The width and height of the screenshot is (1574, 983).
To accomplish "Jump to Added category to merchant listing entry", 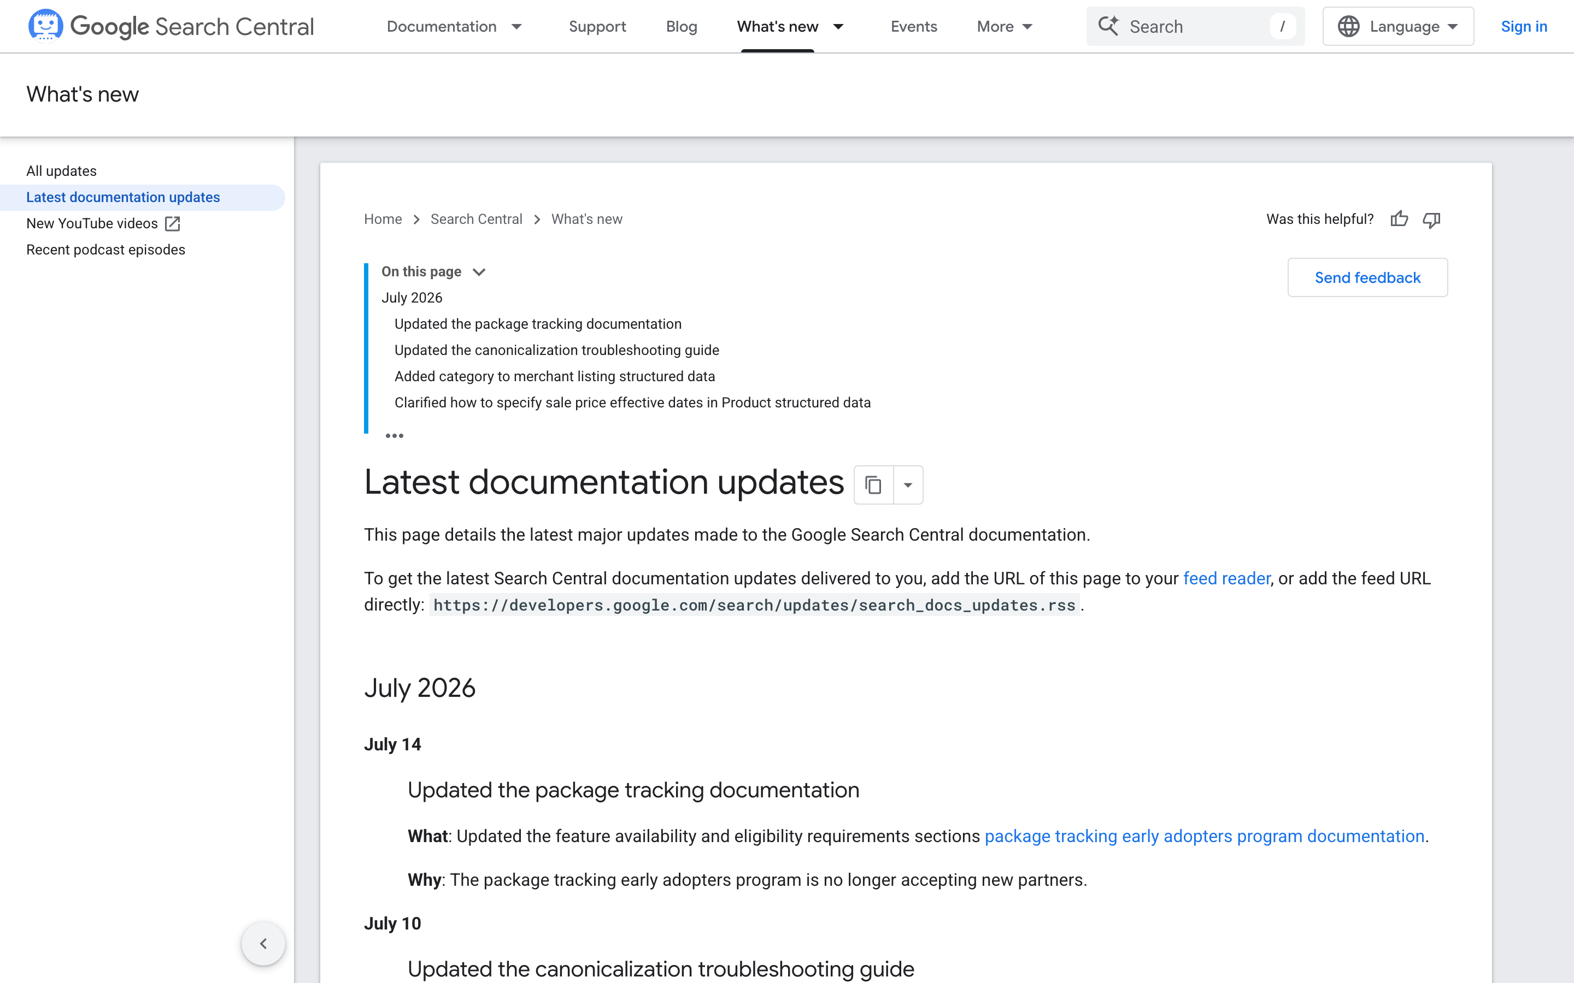I will point(555,376).
